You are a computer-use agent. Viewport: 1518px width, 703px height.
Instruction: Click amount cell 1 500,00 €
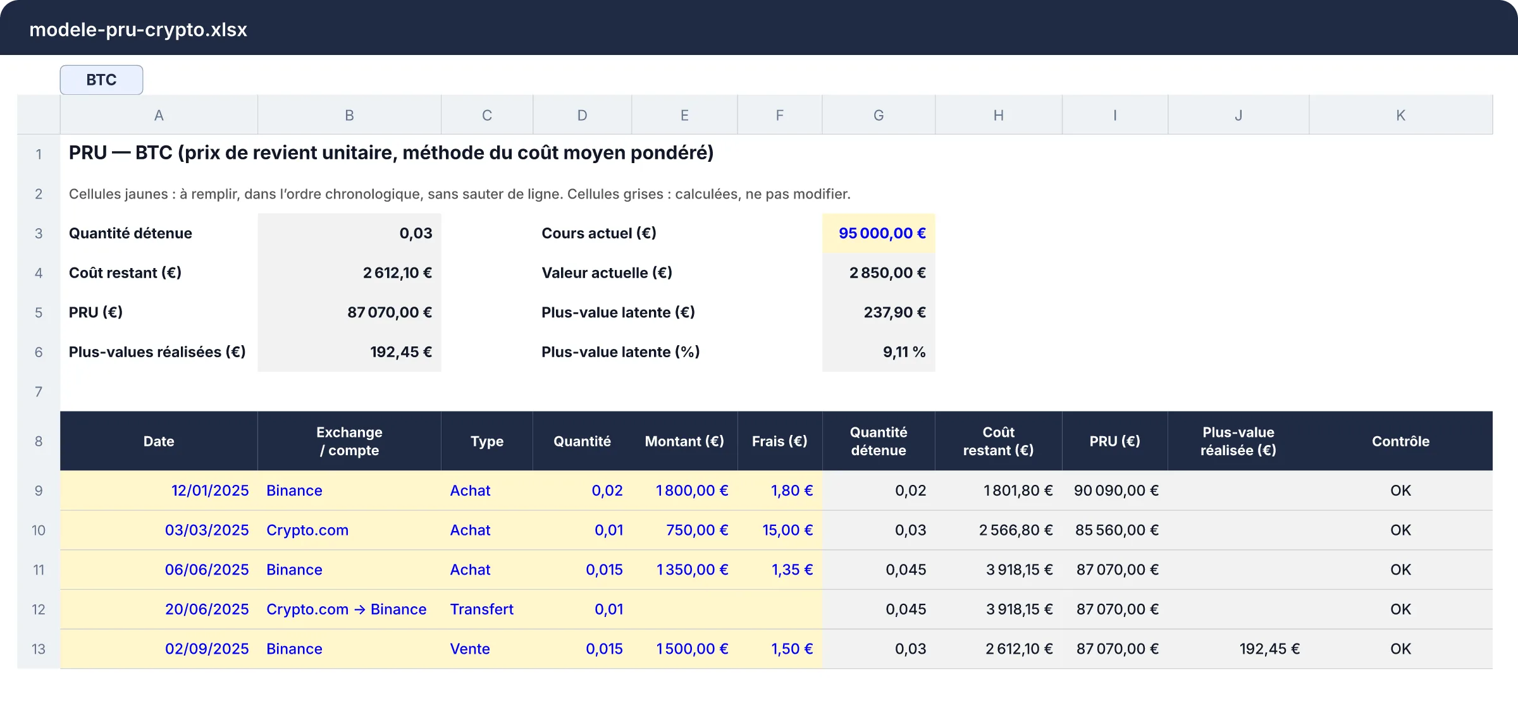click(684, 649)
